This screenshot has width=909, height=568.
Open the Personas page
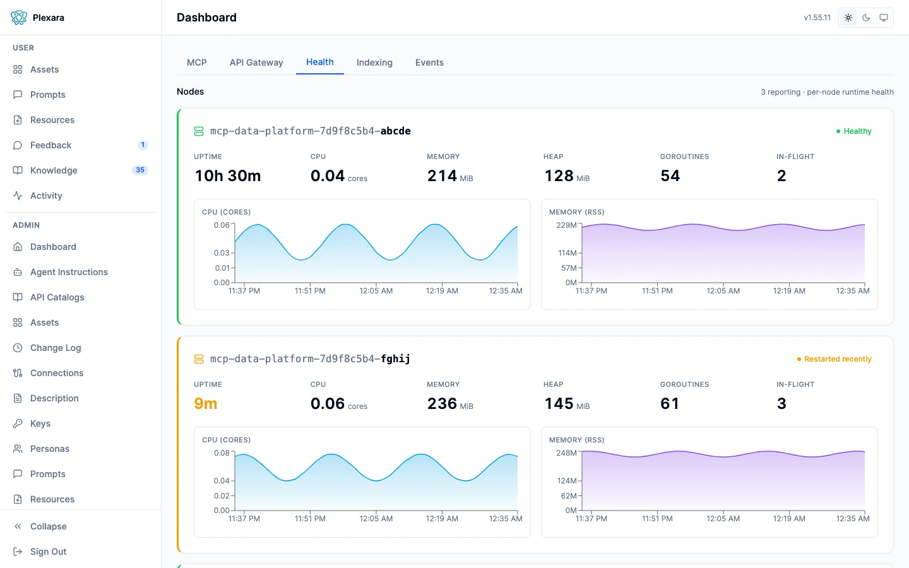[x=80, y=449]
